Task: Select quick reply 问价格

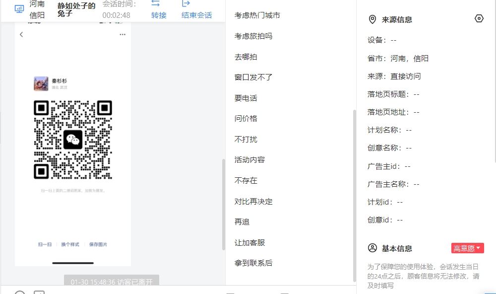Action: point(246,119)
